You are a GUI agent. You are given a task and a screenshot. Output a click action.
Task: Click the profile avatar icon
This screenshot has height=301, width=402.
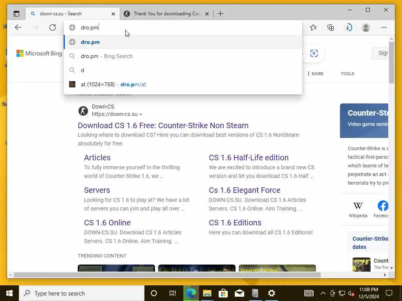click(x=366, y=27)
